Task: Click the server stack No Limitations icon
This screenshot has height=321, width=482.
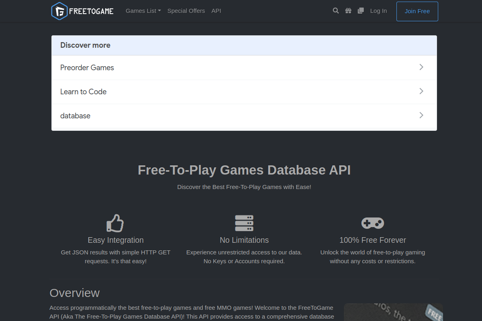Action: [244, 223]
